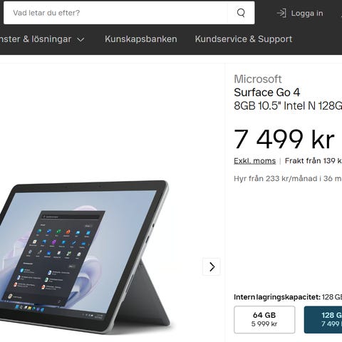The height and width of the screenshot is (342, 342).
Task: Click the search magnifier icon
Action: pyautogui.click(x=241, y=13)
